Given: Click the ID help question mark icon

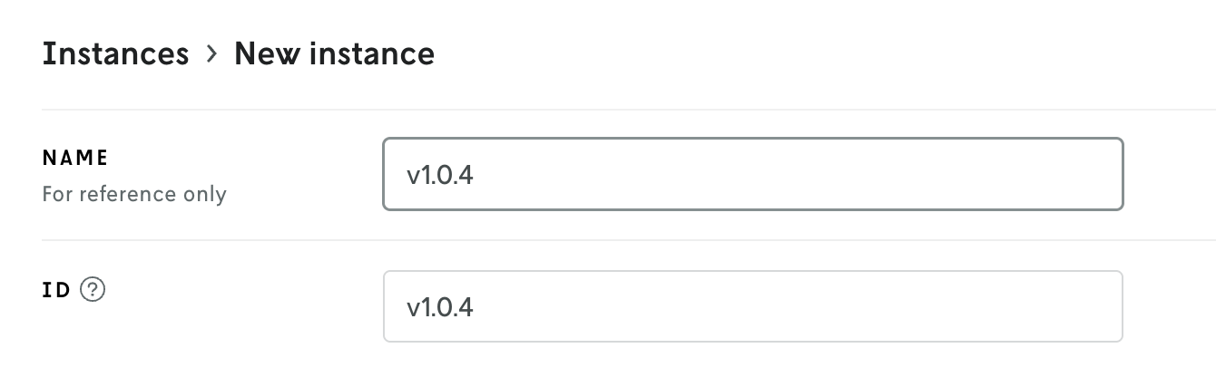Looking at the screenshot, I should point(93,290).
